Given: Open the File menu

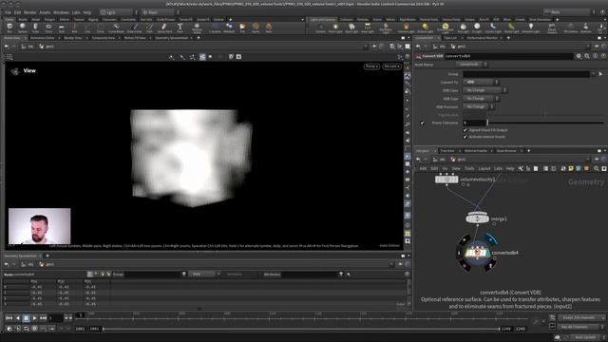Looking at the screenshot, I should tap(8, 12).
